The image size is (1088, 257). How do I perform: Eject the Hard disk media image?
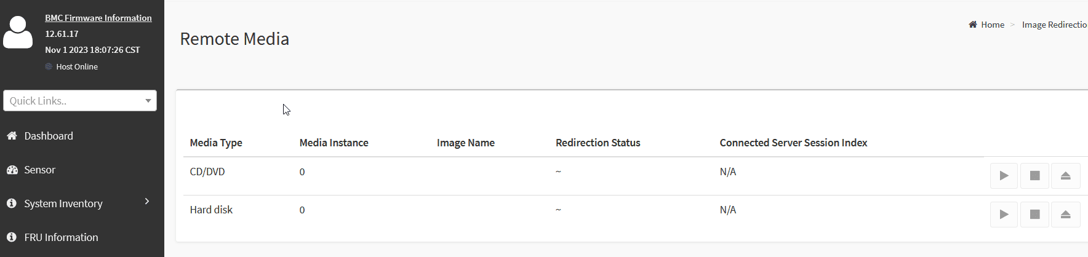click(1065, 215)
